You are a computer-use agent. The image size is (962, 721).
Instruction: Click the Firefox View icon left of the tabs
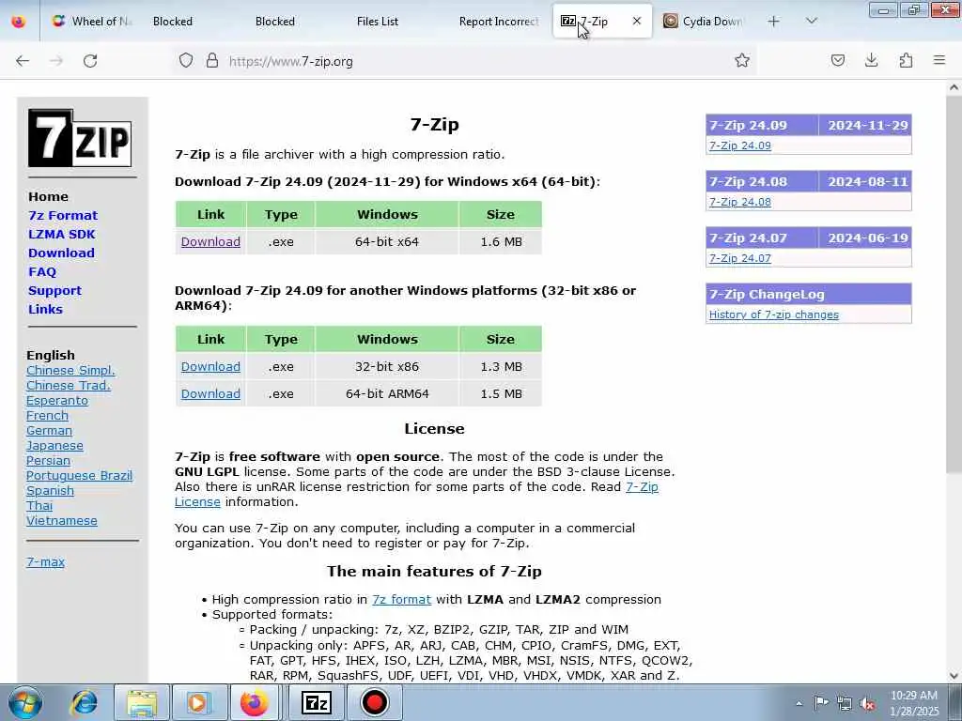pyautogui.click(x=19, y=22)
